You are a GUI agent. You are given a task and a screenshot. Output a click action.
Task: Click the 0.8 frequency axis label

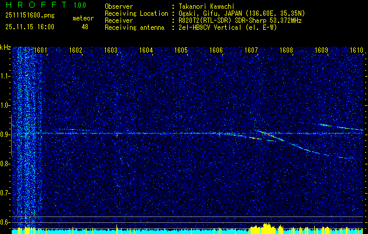(5, 164)
